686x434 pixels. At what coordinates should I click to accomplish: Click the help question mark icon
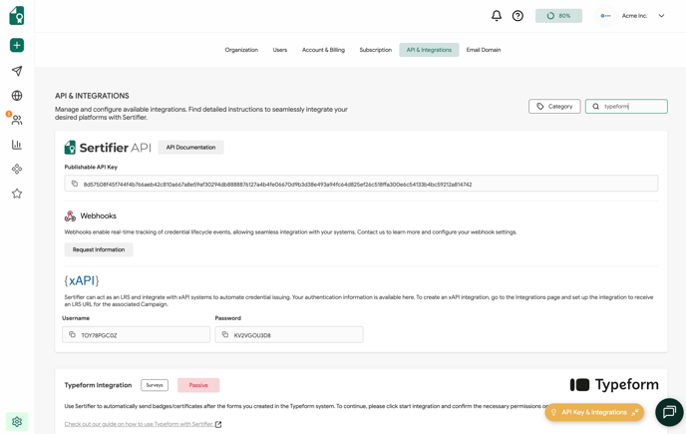(x=517, y=16)
